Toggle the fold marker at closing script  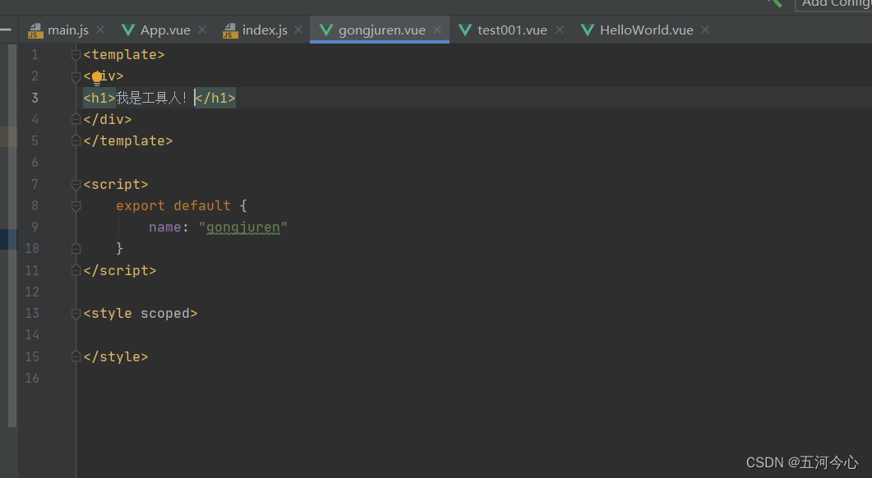(76, 270)
